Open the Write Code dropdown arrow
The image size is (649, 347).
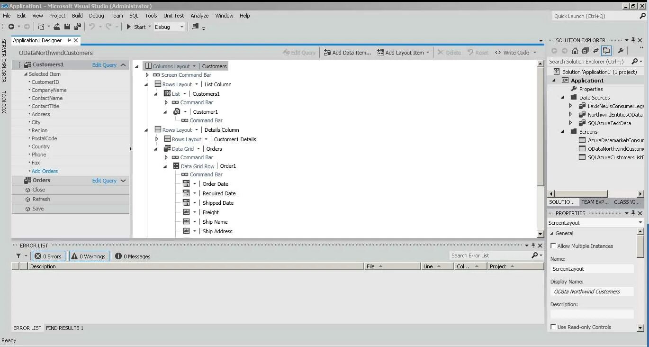coord(535,53)
